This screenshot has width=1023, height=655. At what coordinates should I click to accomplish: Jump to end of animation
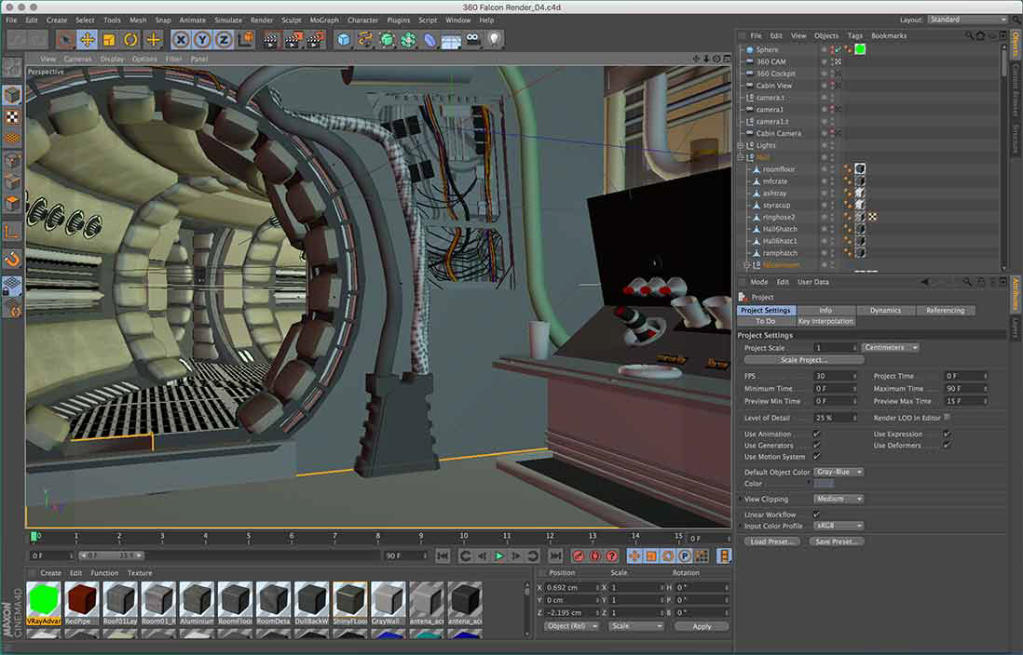pyautogui.click(x=555, y=556)
